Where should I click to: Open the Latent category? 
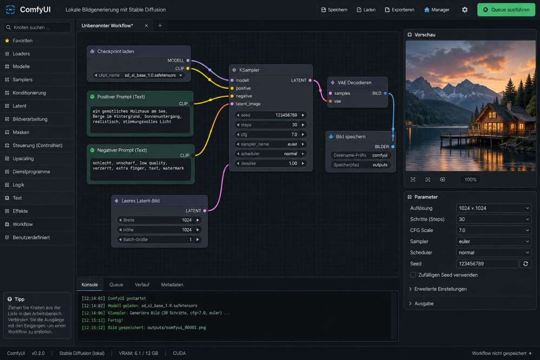pyautogui.click(x=37, y=106)
